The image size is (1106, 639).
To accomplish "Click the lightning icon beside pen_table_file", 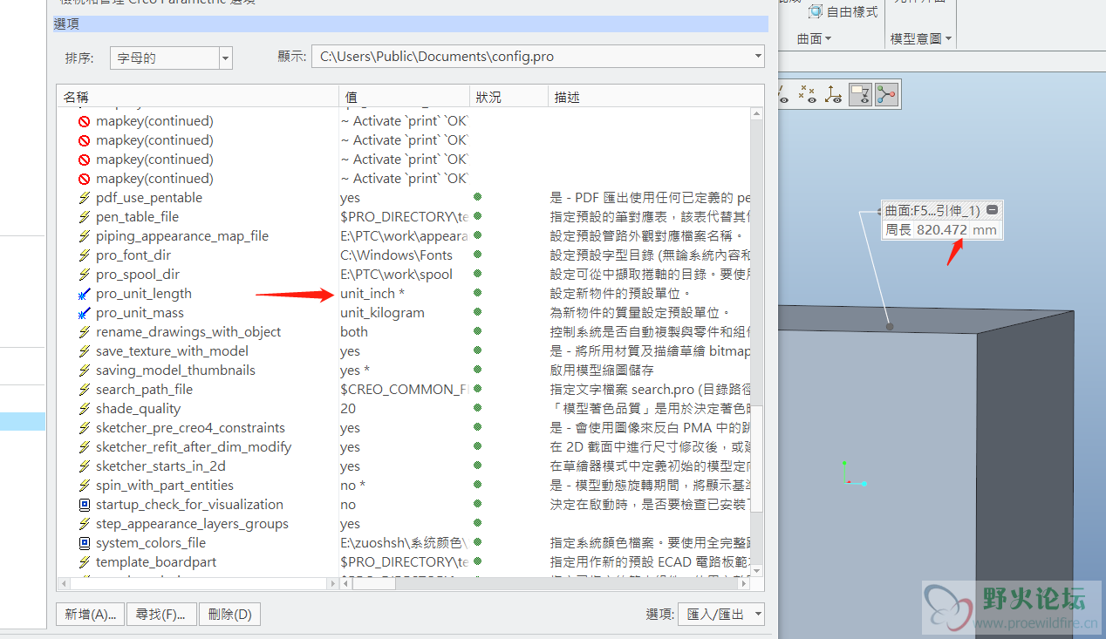I will [x=85, y=217].
